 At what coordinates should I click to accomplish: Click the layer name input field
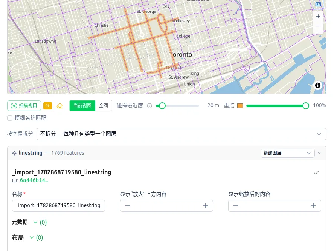(58, 206)
